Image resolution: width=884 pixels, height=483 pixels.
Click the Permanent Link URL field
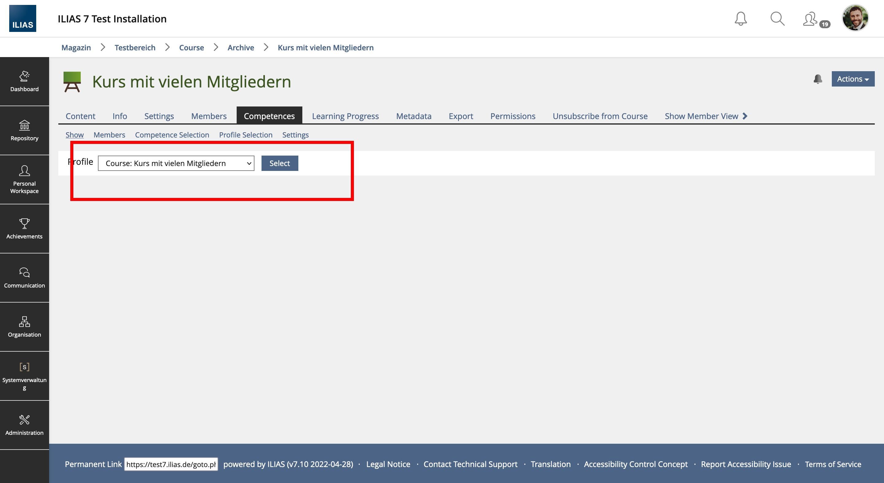point(171,464)
